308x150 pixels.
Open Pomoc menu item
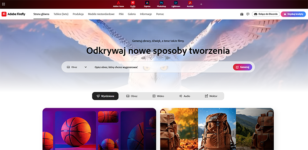tap(160, 14)
